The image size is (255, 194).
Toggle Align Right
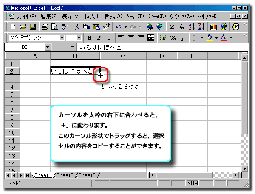(x=141, y=38)
